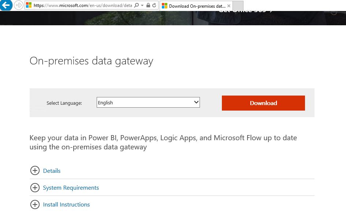The height and width of the screenshot is (212, 346).
Task: Expand the System Requirements section
Action: 35,187
